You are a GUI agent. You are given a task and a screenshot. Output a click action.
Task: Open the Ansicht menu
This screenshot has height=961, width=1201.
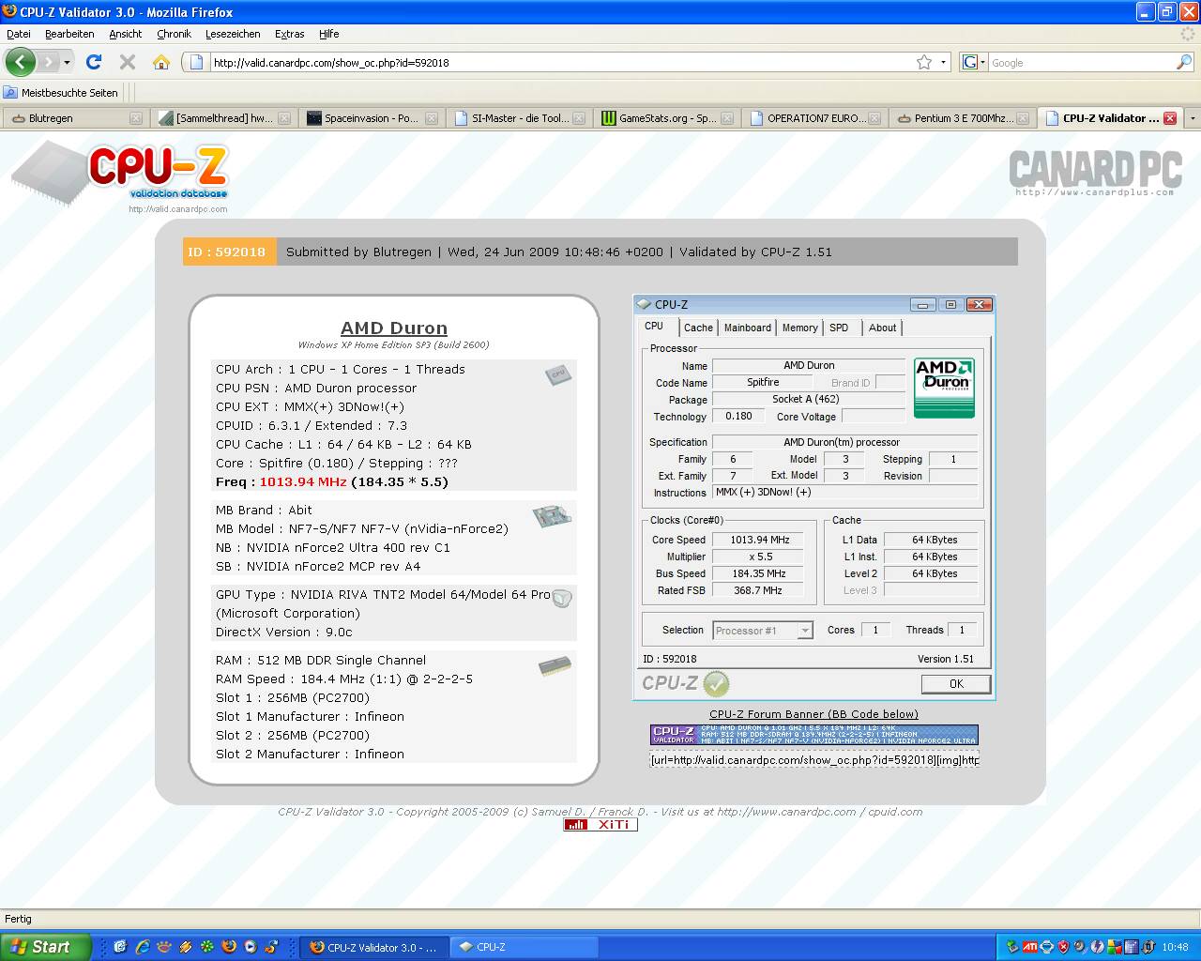click(125, 34)
